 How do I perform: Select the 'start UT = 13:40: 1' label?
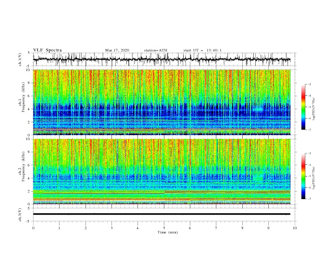(x=202, y=50)
